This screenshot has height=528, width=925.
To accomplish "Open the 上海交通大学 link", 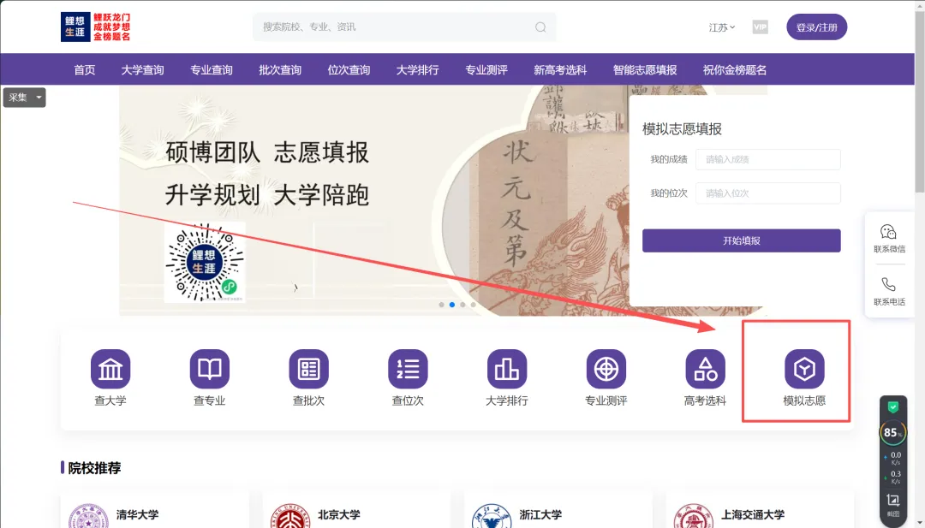I will (x=754, y=514).
